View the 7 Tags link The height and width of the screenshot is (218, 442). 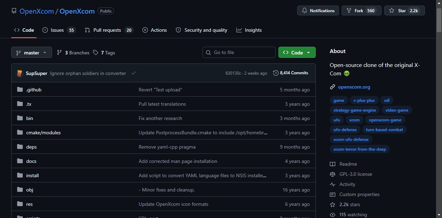[x=104, y=53]
